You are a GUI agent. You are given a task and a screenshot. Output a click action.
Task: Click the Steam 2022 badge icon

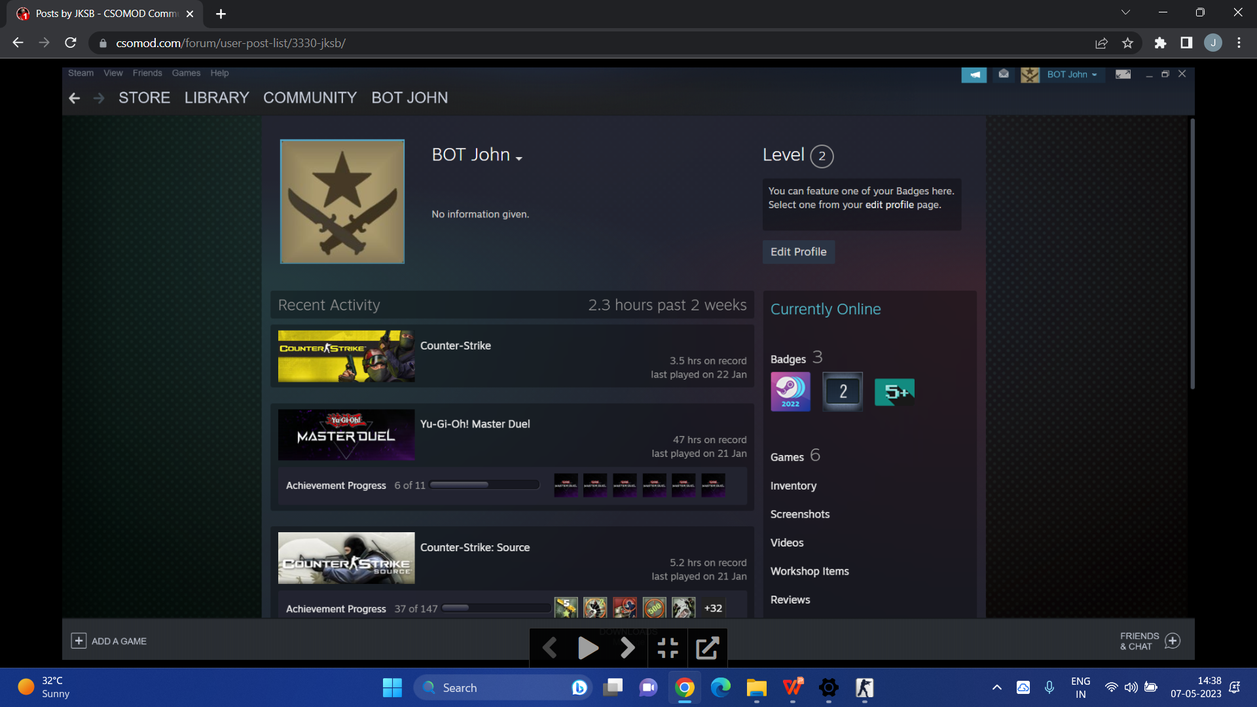pos(790,391)
